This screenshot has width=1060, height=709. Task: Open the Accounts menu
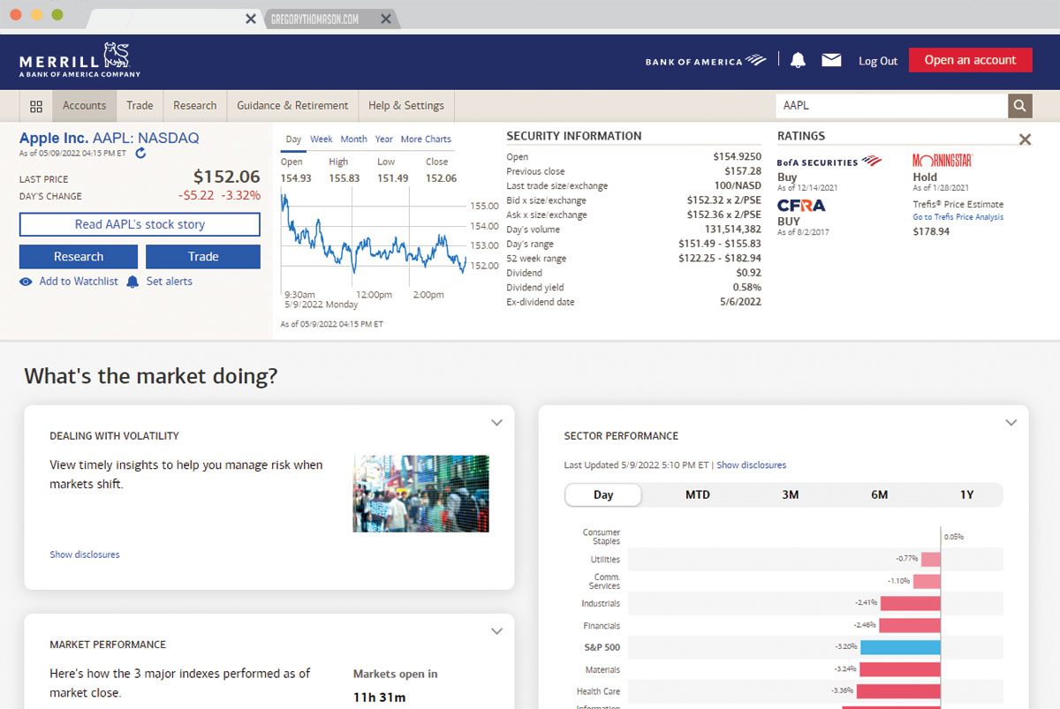[84, 106]
